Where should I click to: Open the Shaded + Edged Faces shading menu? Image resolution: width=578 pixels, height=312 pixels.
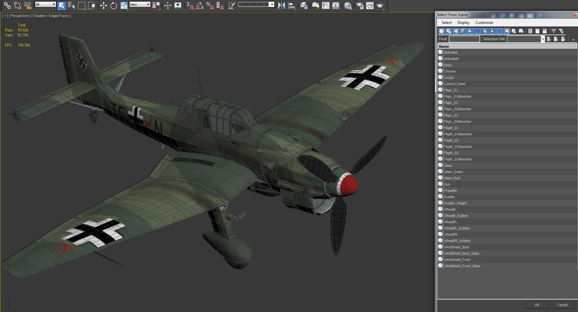tap(51, 16)
